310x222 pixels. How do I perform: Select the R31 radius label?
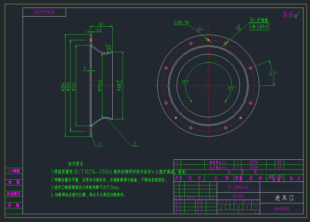pos(109,48)
